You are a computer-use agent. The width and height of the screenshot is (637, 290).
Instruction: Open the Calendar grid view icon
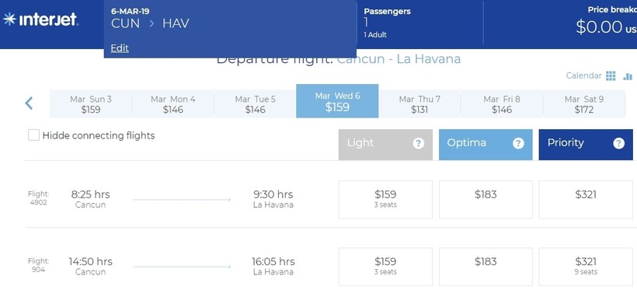click(611, 75)
